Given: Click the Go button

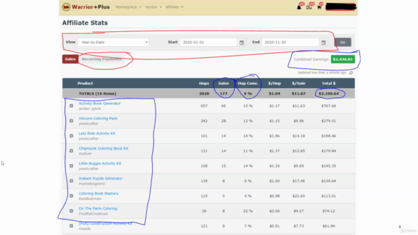Looking at the screenshot, I should pos(342,42).
